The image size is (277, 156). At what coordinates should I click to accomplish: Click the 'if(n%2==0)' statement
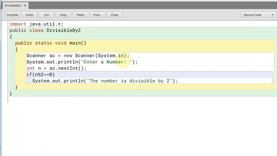tap(41, 75)
